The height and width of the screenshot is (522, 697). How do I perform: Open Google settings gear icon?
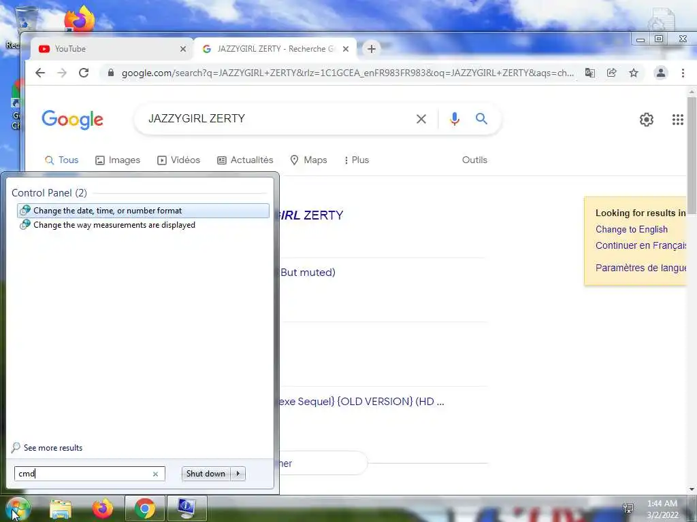(647, 120)
